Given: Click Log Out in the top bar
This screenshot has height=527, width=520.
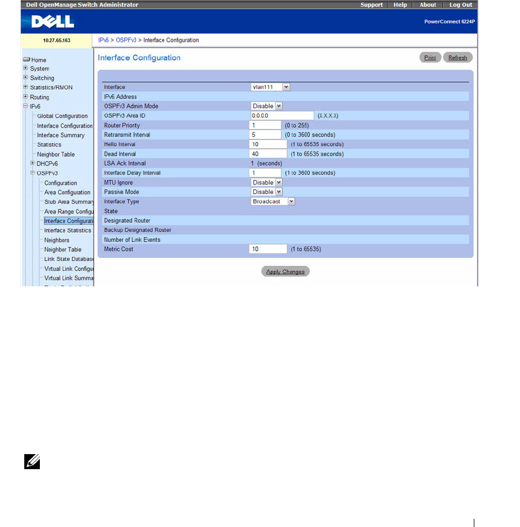Looking at the screenshot, I should tap(460, 5).
